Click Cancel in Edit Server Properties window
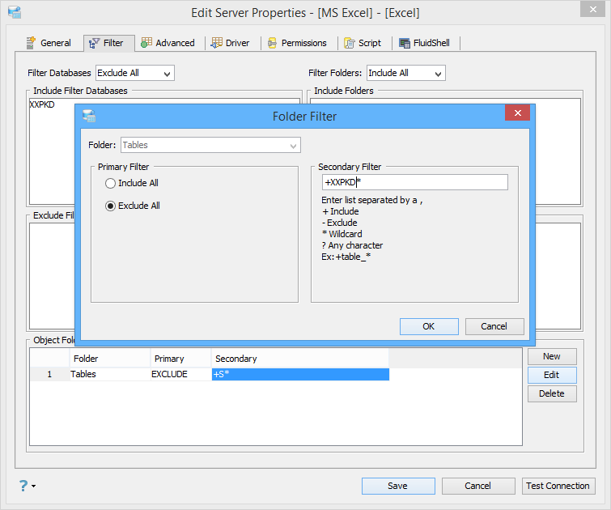 [x=478, y=486]
